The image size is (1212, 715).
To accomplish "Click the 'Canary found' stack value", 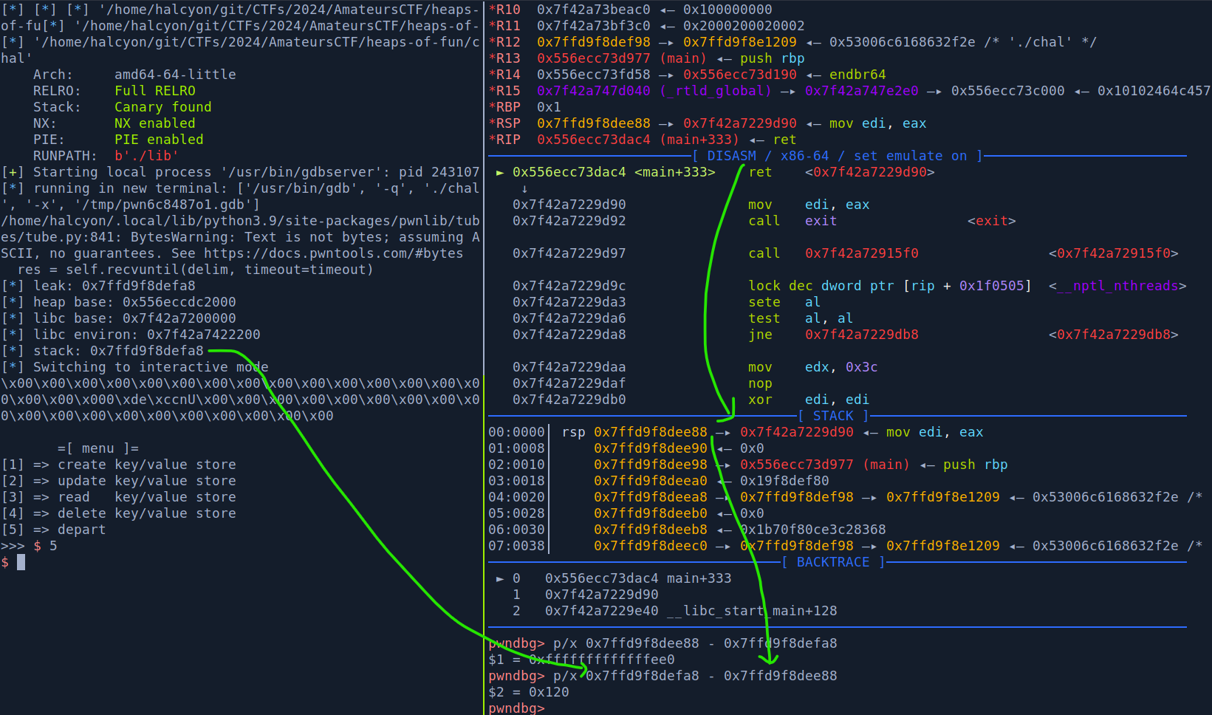I will (162, 107).
